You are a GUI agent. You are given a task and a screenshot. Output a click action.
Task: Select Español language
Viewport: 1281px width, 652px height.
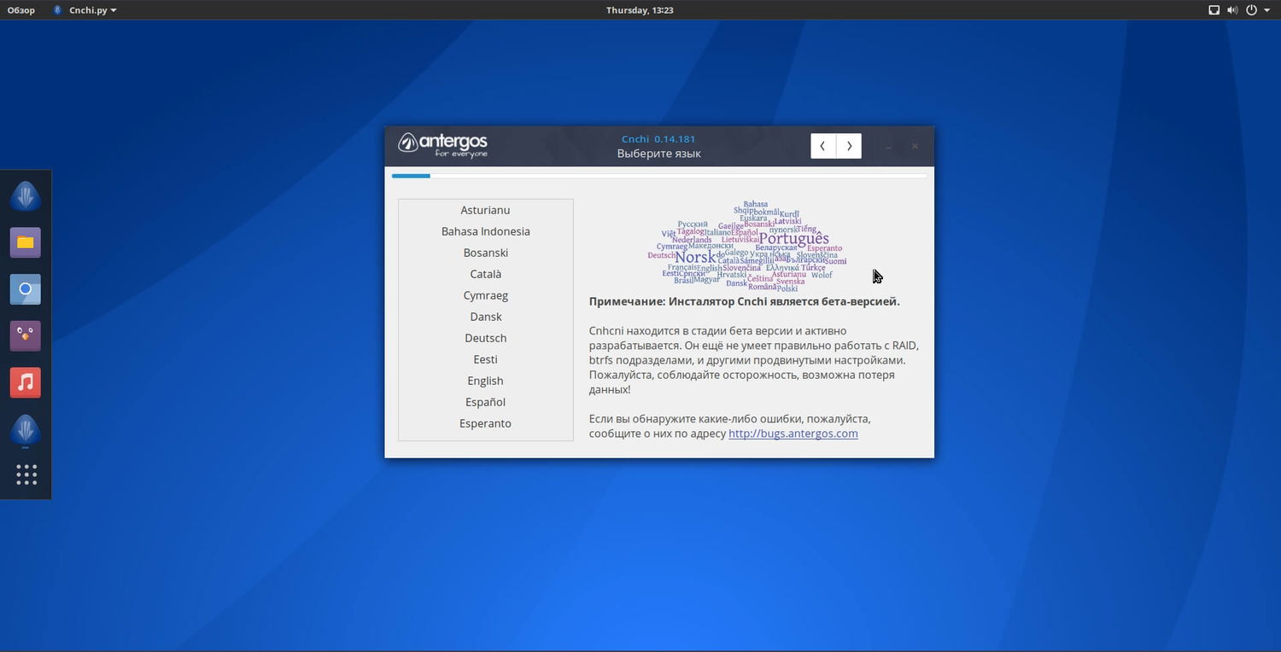coord(485,402)
